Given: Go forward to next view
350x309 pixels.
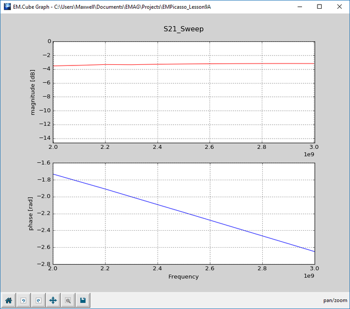Looking at the screenshot, I should pyautogui.click(x=38, y=300).
